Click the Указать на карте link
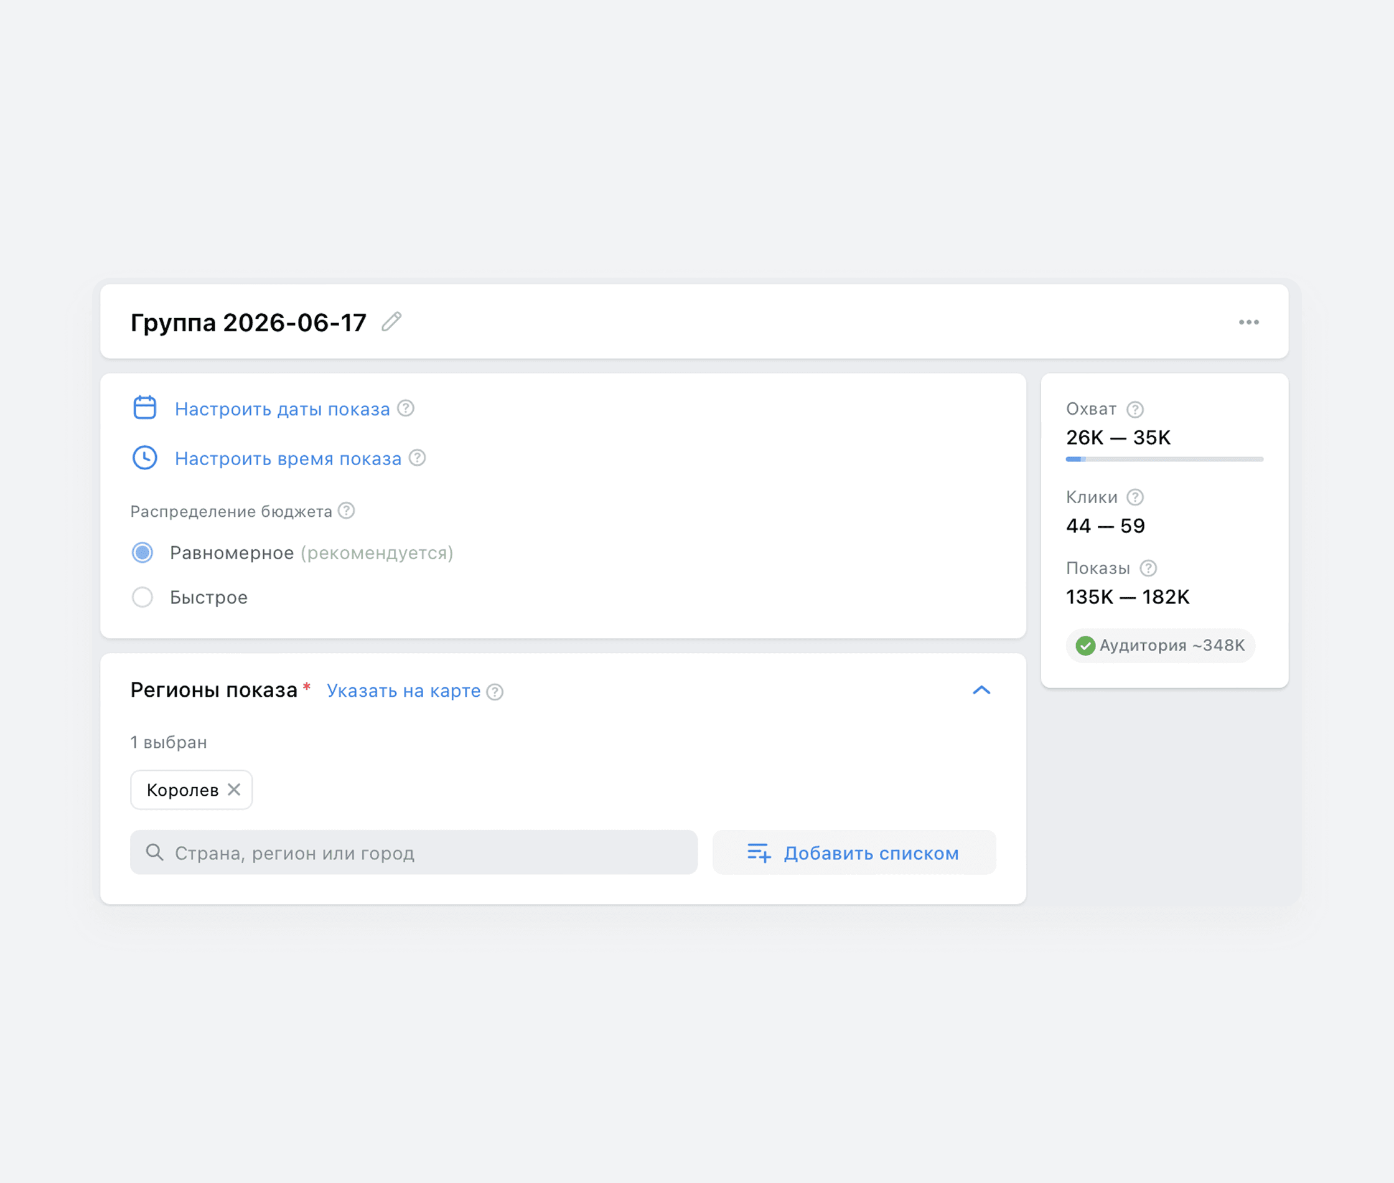The image size is (1394, 1183). point(403,690)
